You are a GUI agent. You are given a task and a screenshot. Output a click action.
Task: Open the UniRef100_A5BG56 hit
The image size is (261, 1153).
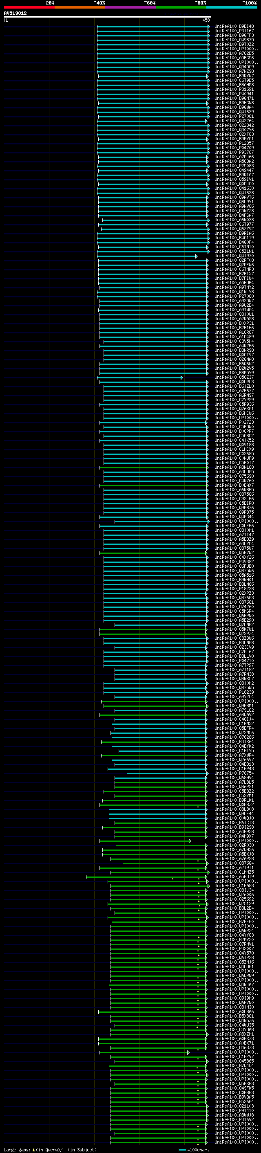(x=234, y=58)
